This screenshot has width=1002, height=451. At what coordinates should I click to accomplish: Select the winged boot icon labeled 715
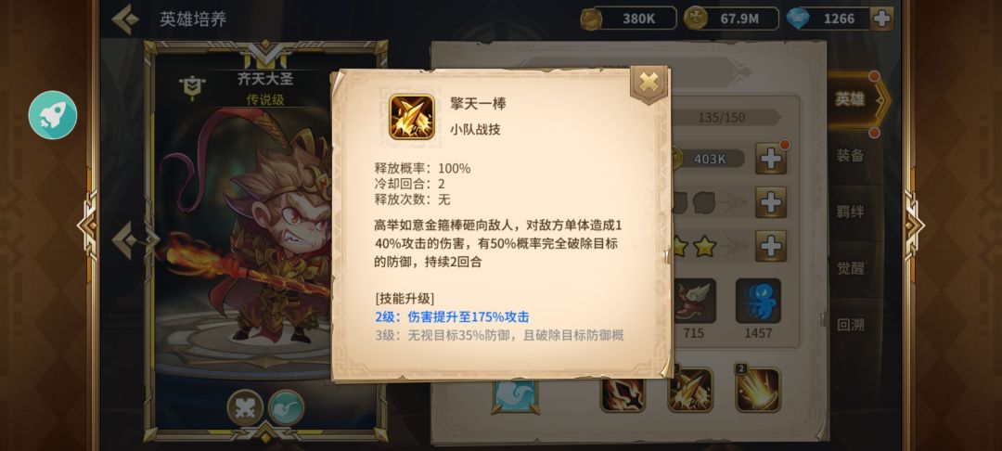[693, 301]
